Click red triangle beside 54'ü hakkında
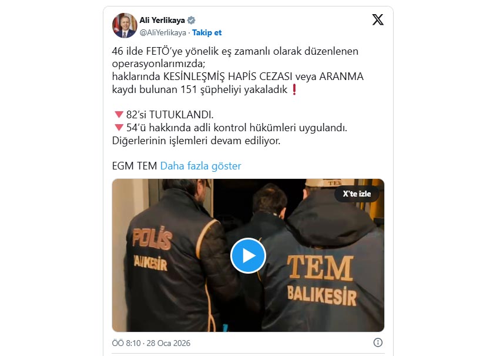The image size is (500, 356). tap(119, 127)
